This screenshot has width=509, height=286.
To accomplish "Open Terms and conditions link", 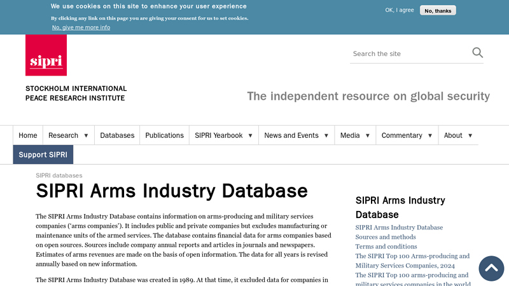I will coord(386,247).
